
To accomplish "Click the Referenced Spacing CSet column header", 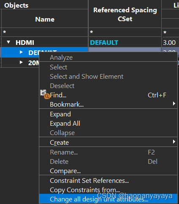I will tap(125, 14).
